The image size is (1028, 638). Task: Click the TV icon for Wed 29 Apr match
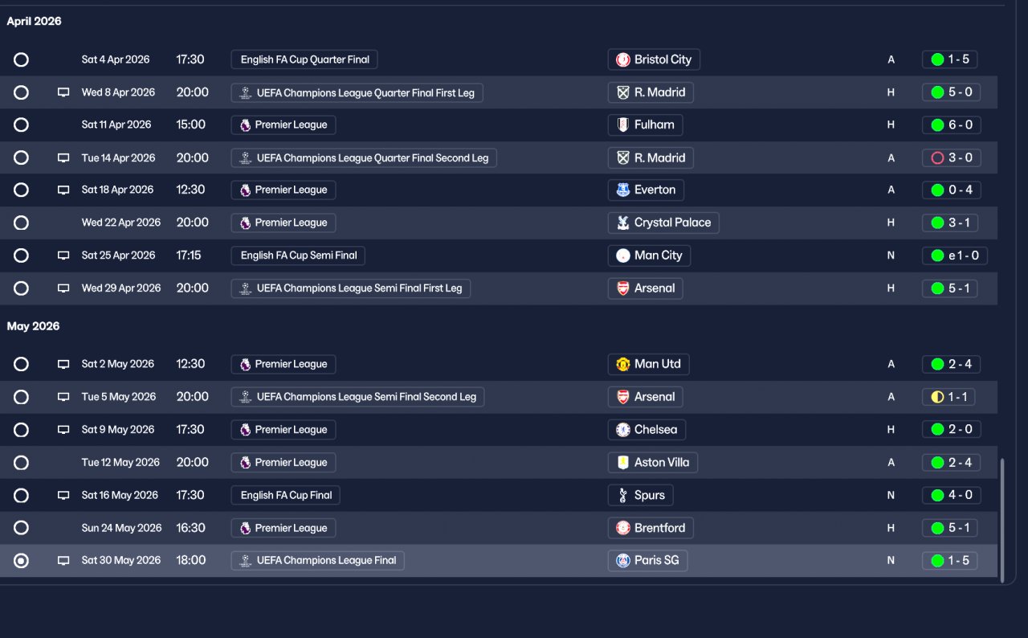pos(63,288)
